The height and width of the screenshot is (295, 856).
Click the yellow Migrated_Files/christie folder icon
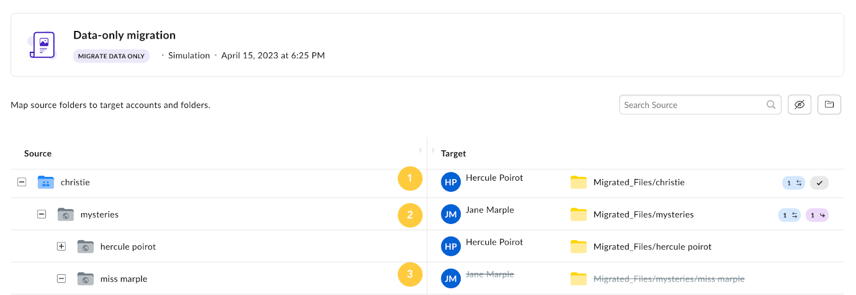click(x=578, y=182)
